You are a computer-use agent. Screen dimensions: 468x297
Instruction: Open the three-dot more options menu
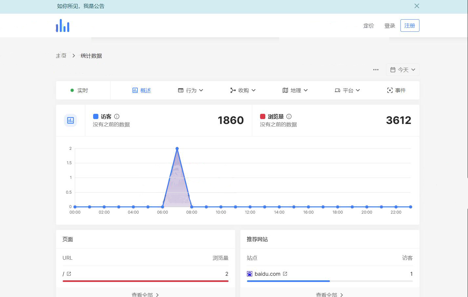pyautogui.click(x=376, y=70)
